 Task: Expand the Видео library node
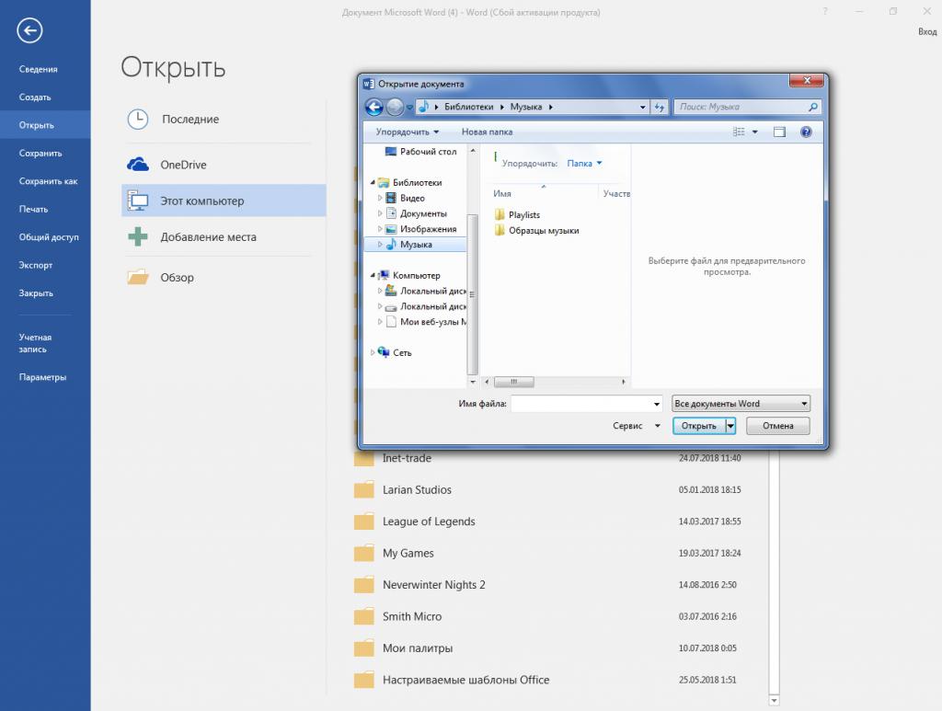(380, 198)
